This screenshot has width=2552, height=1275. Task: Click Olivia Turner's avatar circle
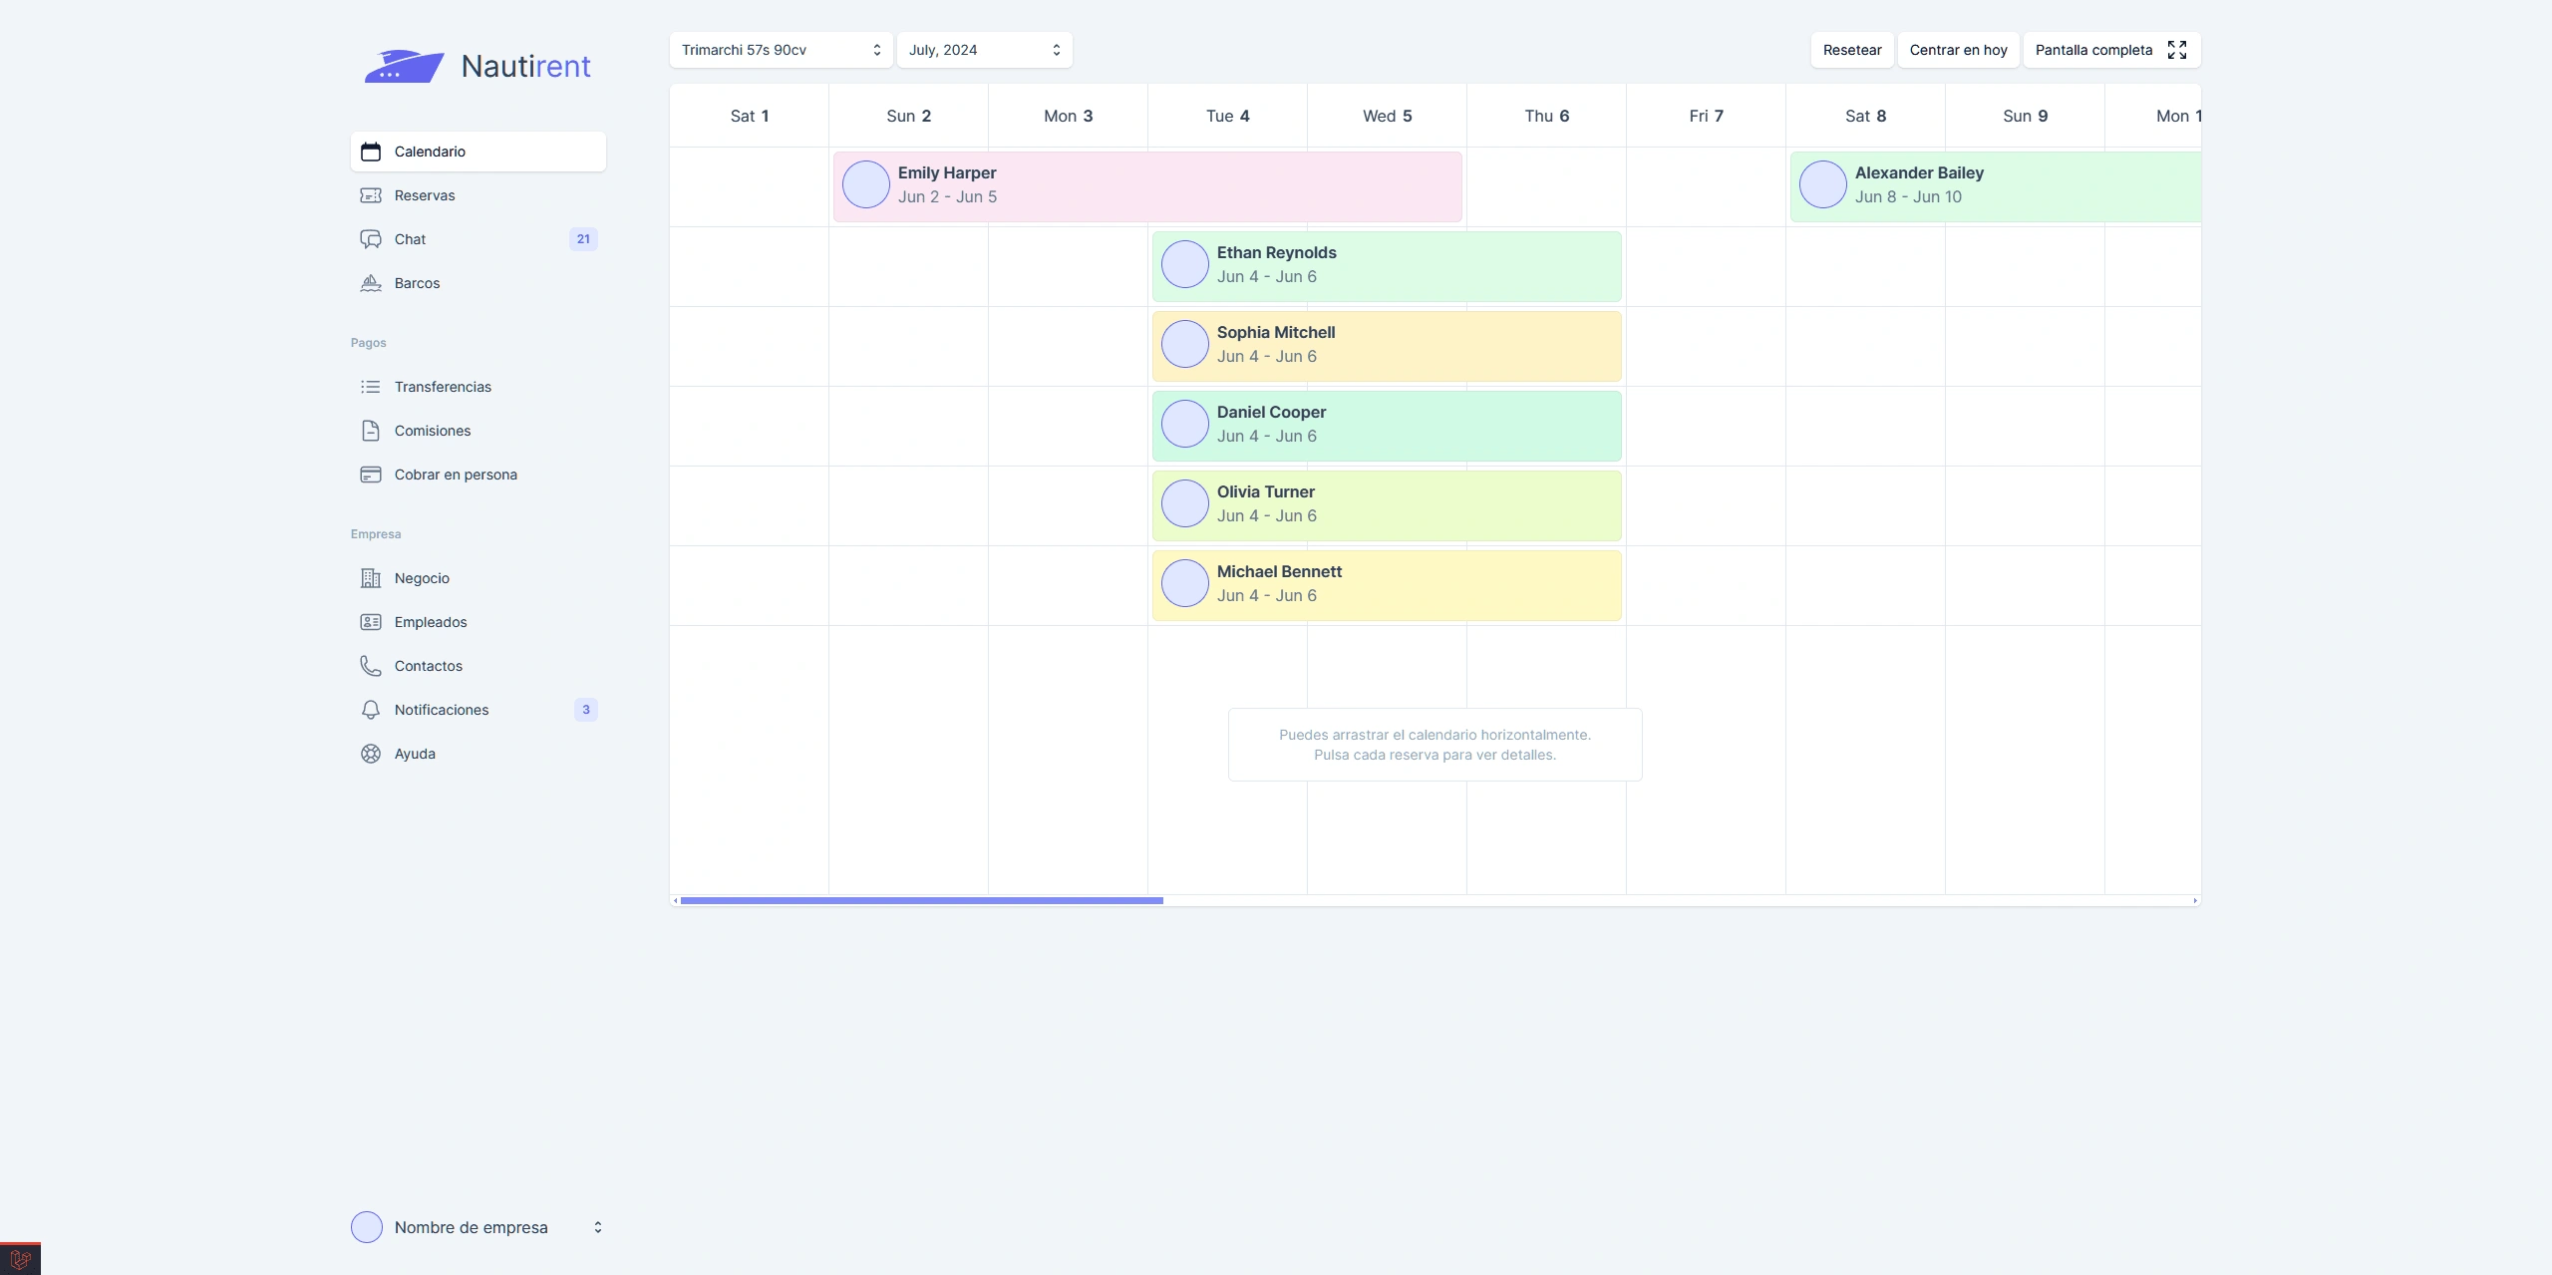tap(1185, 503)
